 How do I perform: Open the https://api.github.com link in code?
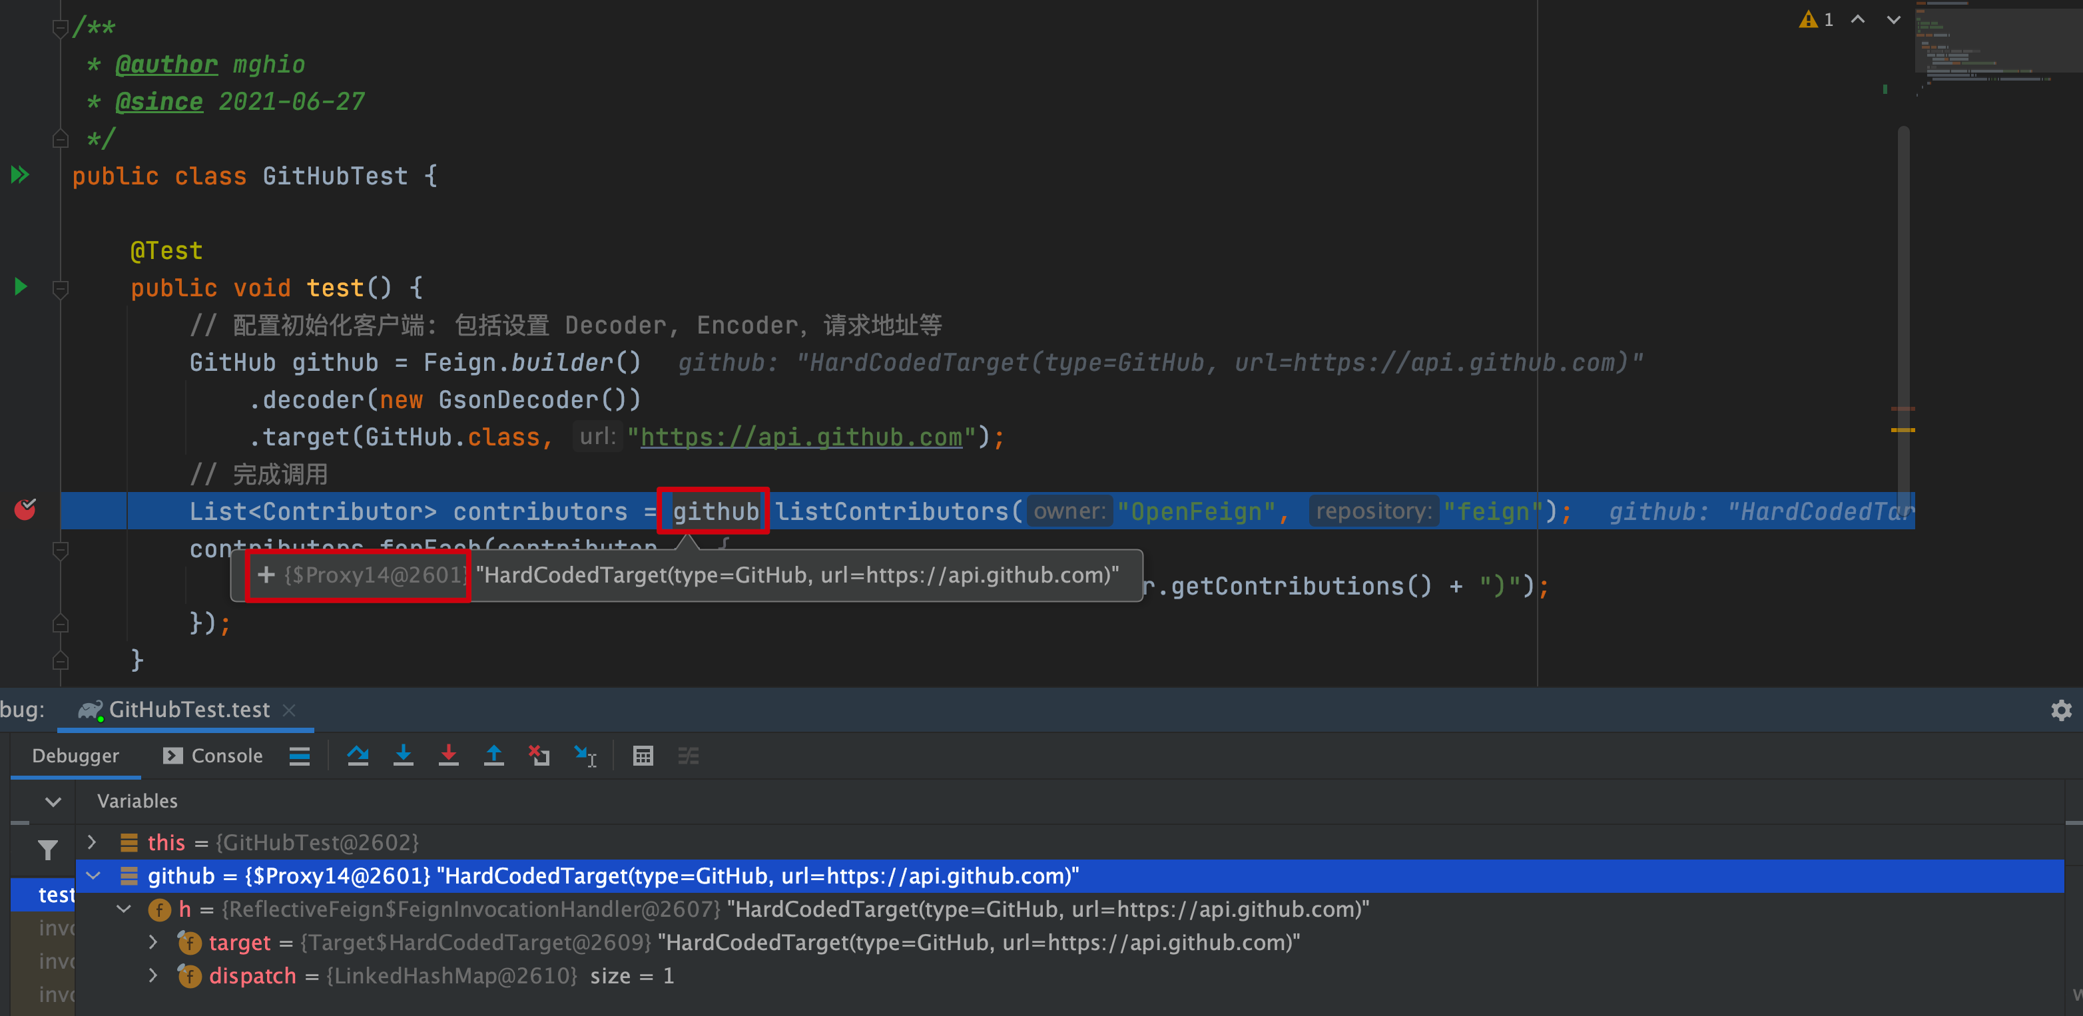[x=800, y=437]
